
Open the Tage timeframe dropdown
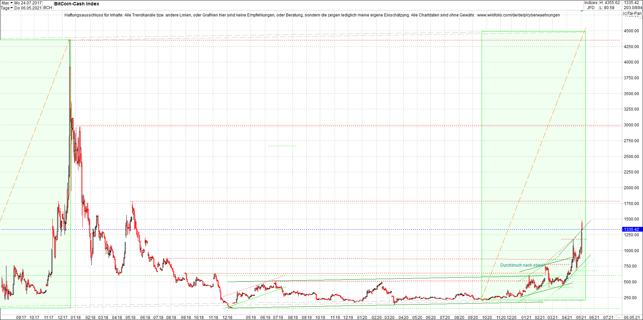pyautogui.click(x=7, y=8)
